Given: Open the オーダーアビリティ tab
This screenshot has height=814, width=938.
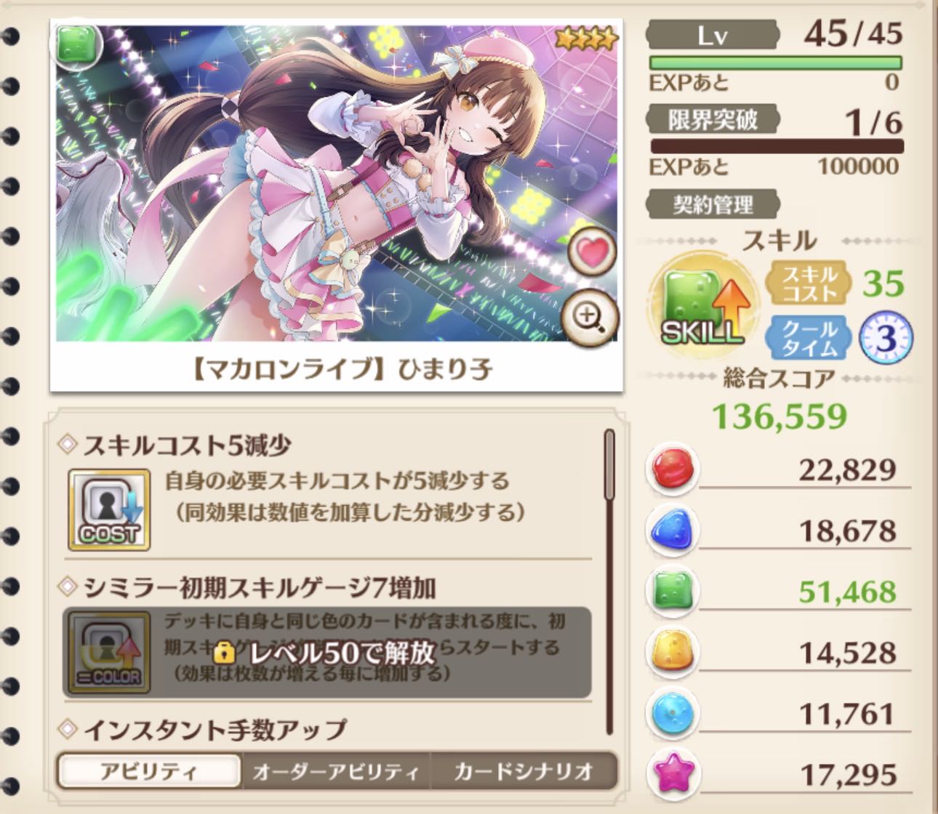Looking at the screenshot, I should [336, 771].
